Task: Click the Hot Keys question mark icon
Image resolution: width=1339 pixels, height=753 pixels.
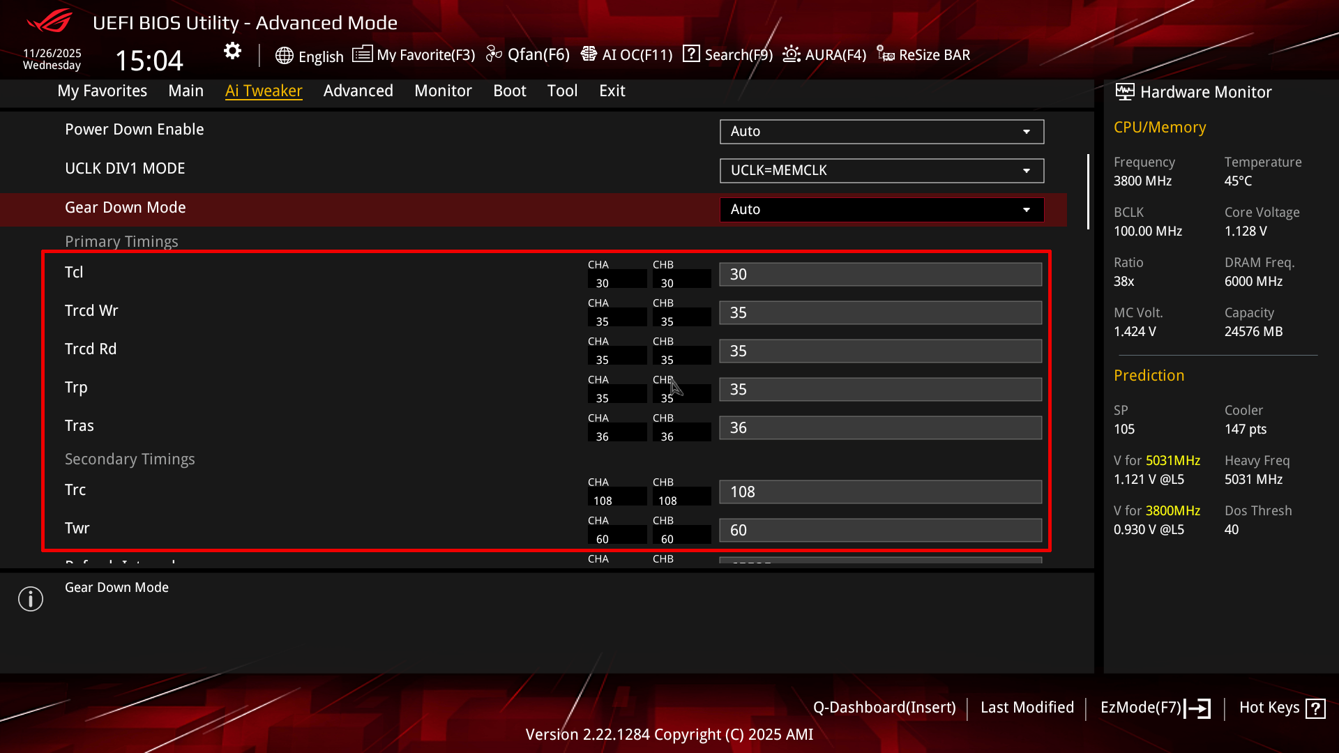Action: point(1315,708)
